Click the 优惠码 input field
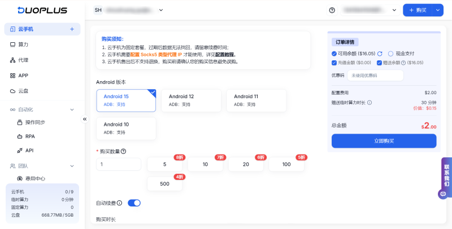 tap(375, 76)
